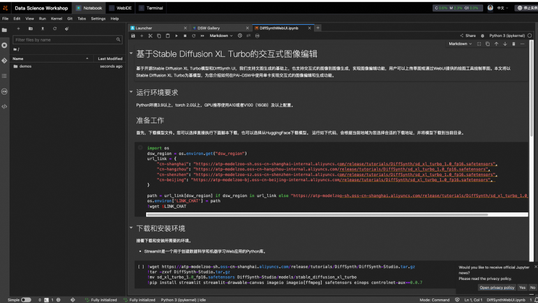Run the selected cell
This screenshot has width=538, height=303.
[176, 36]
